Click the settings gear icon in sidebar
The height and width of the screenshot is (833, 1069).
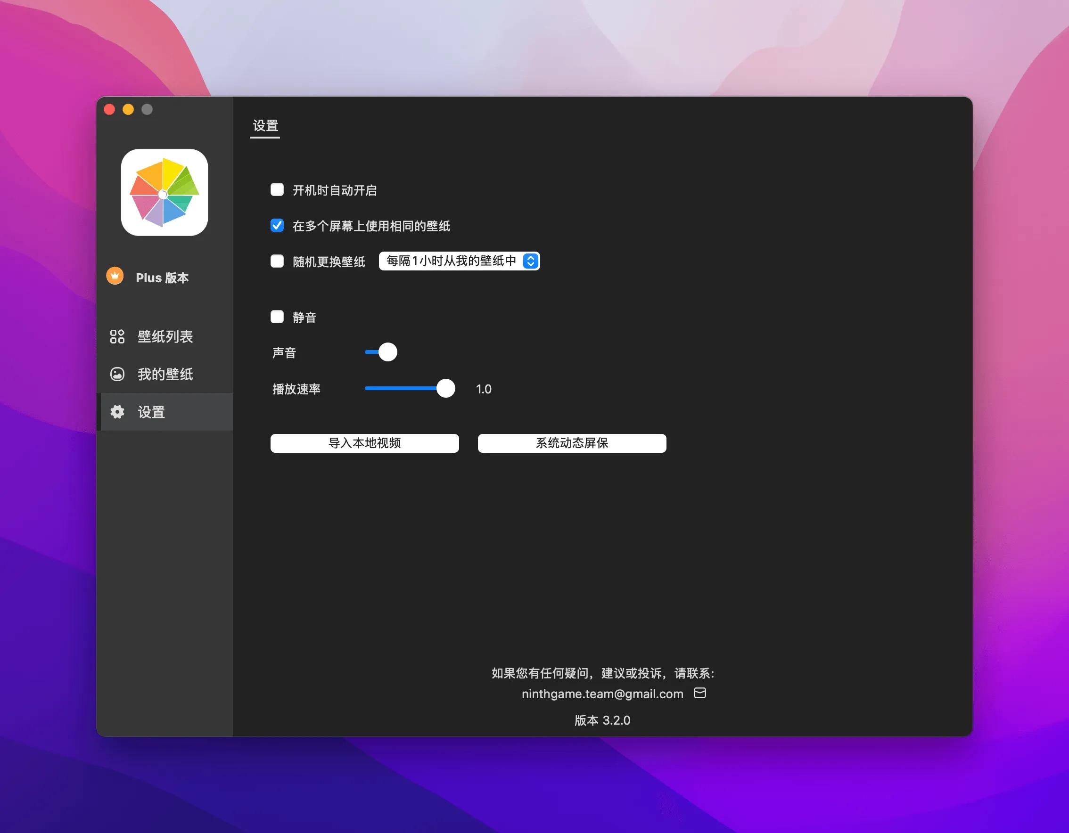tap(117, 412)
